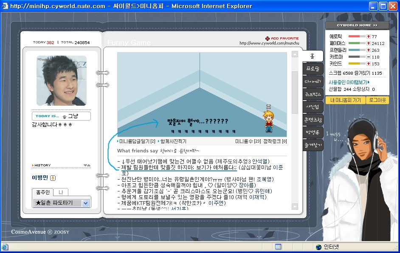Click the 로그아웃 button
Image resolution: width=400 pixels, height=253 pixels.
[377, 100]
